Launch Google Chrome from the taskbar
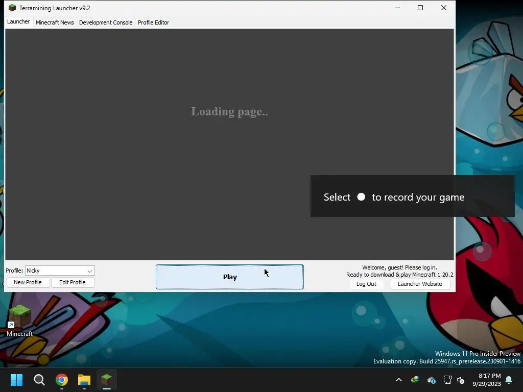This screenshot has width=523, height=392. point(62,380)
